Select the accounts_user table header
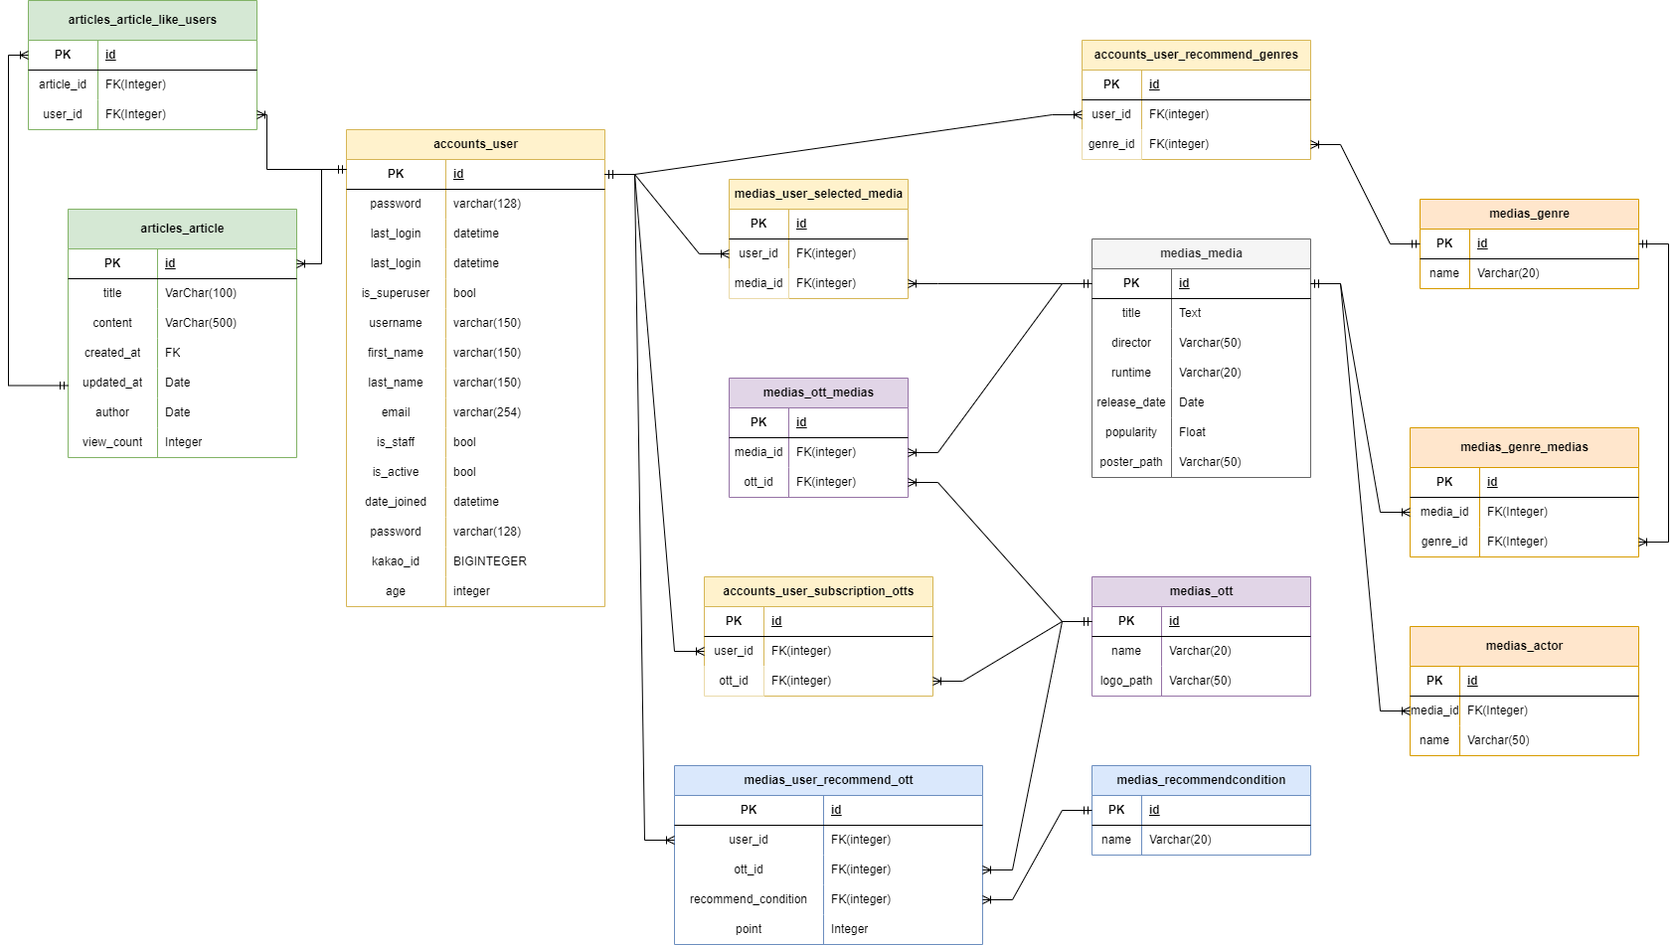The image size is (1678, 945). tap(475, 144)
